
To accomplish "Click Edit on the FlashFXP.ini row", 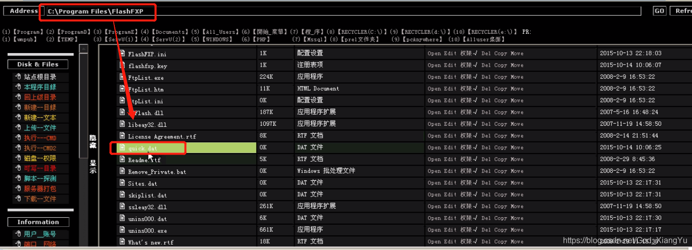I will (x=450, y=53).
